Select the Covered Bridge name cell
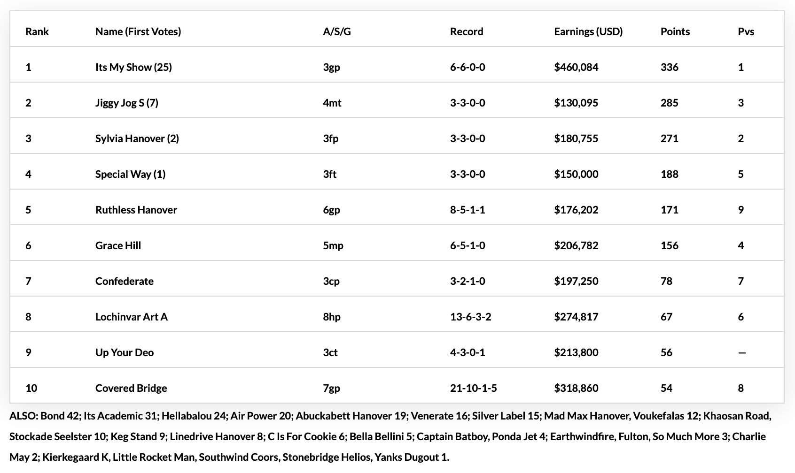 131,388
